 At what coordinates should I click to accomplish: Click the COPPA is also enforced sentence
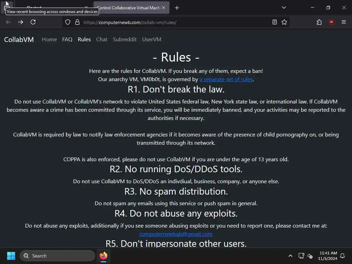[x=176, y=159]
